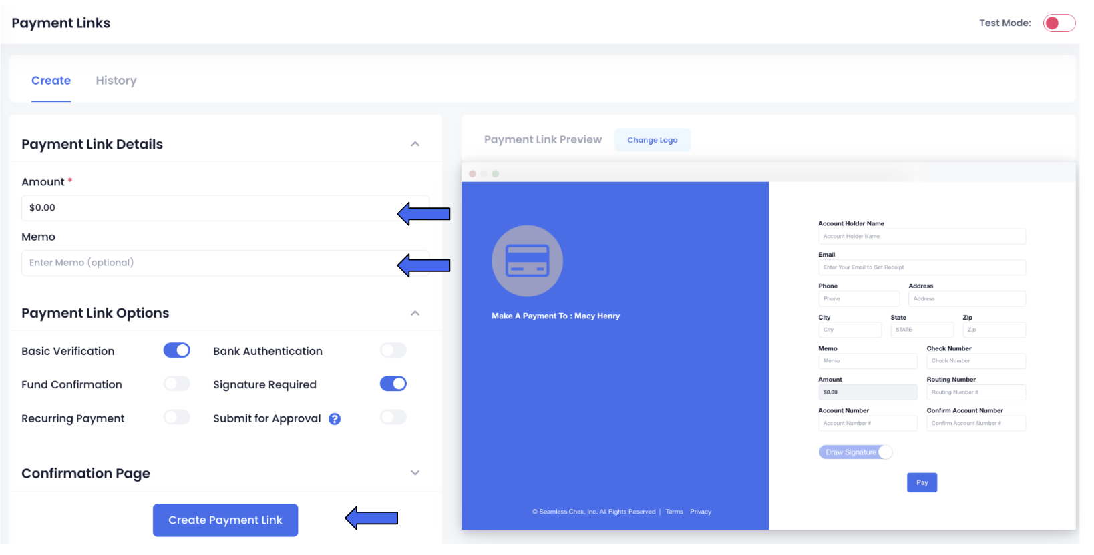Toggle Draw Signature switch in preview
The height and width of the screenshot is (555, 1094).
856,452
